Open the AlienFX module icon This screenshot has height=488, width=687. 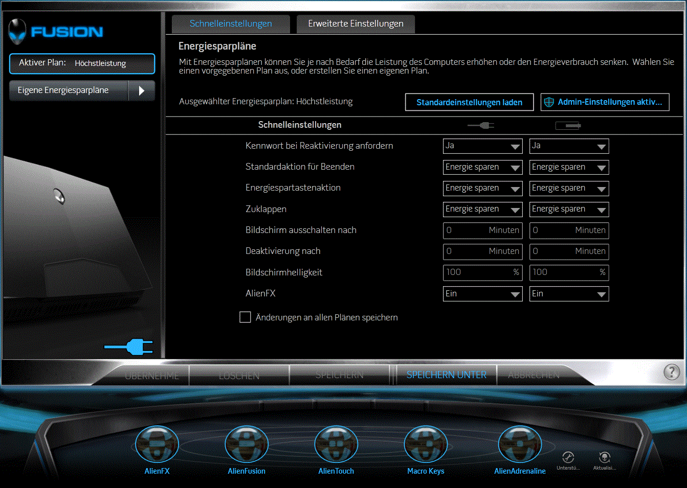coord(157,445)
